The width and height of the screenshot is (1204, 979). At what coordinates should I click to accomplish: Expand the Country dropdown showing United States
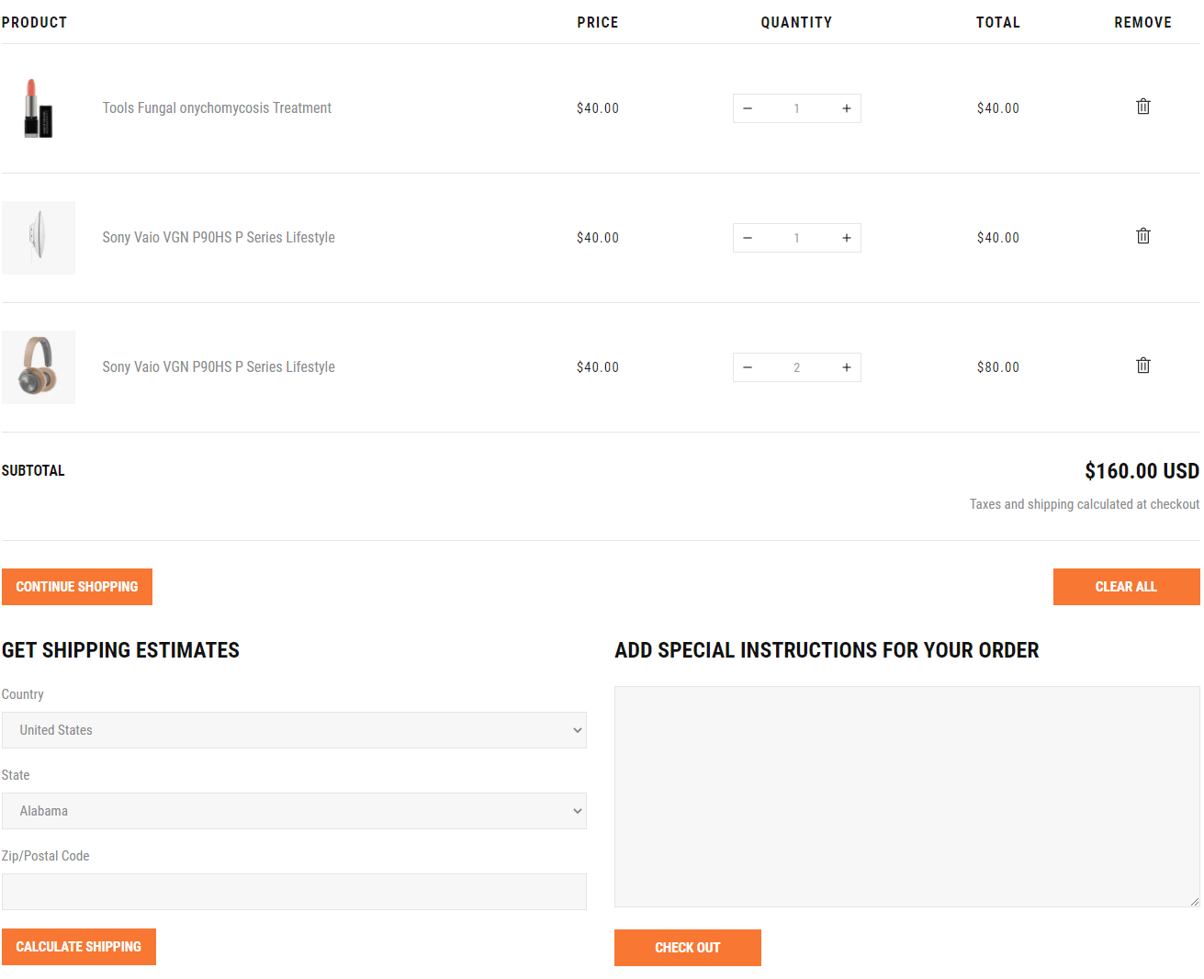pos(294,730)
